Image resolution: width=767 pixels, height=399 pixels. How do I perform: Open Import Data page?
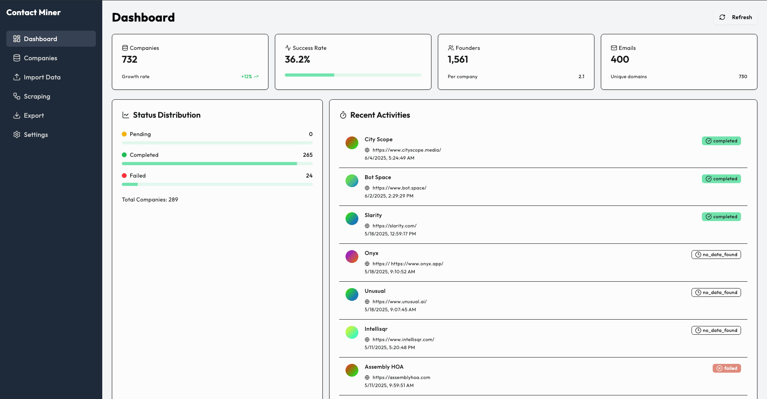(x=51, y=77)
